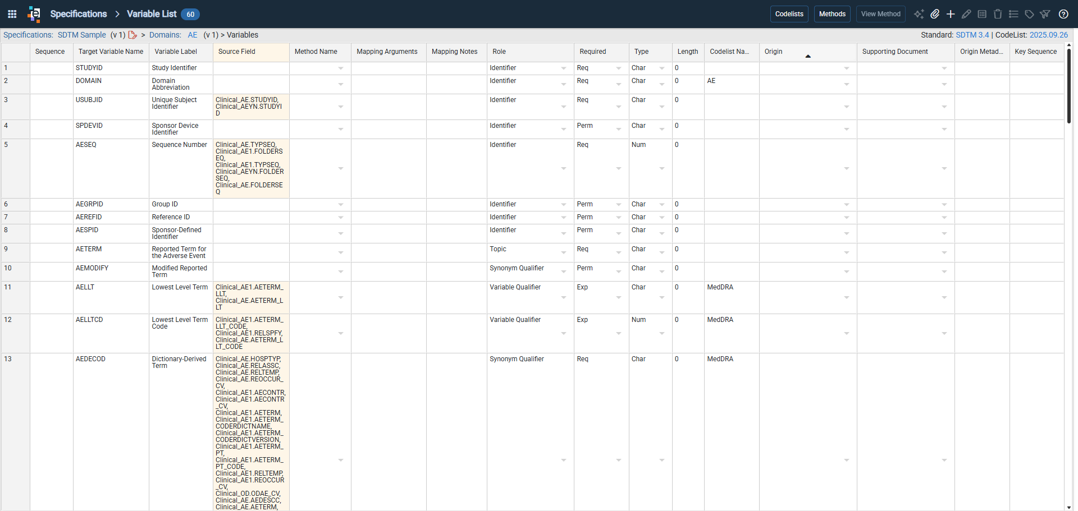
Task: Click the Key Sequence column header
Action: tap(1036, 52)
